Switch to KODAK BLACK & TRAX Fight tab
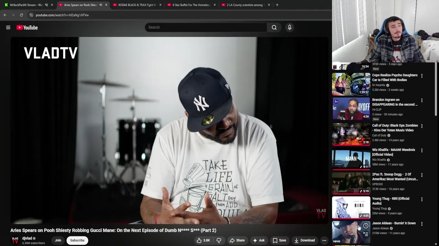 pos(137,5)
